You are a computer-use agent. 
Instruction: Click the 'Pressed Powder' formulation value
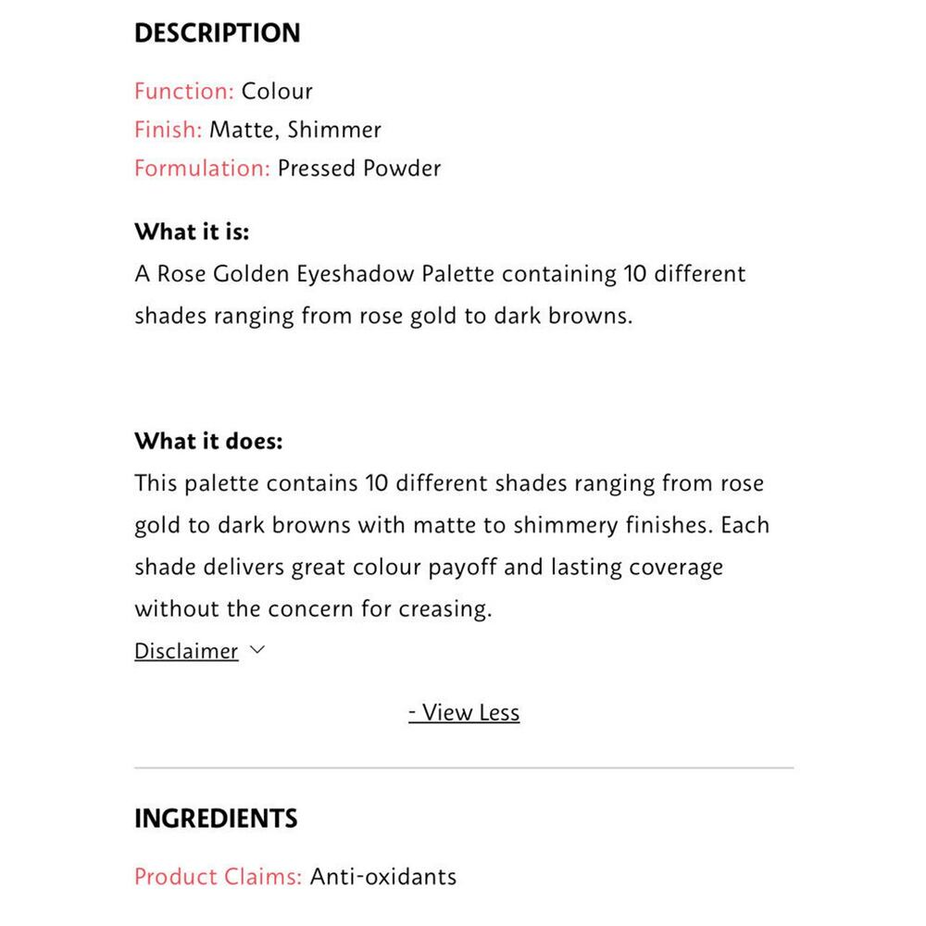[x=359, y=169]
